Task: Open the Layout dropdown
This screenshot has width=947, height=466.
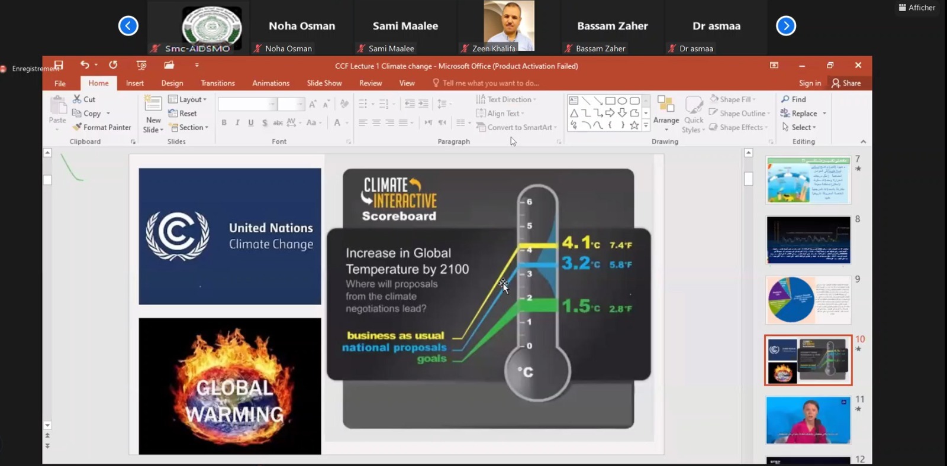Action: 188,99
